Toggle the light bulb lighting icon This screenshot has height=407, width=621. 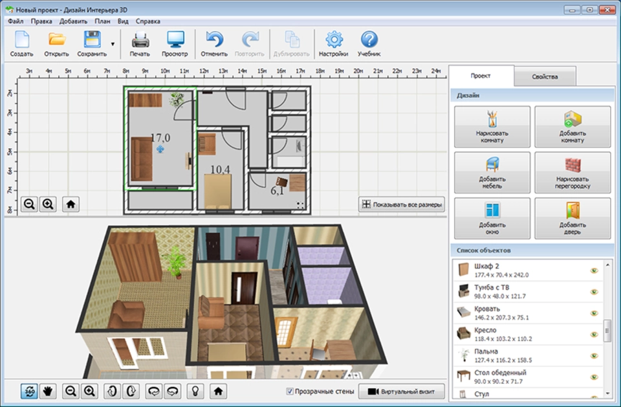click(x=195, y=391)
